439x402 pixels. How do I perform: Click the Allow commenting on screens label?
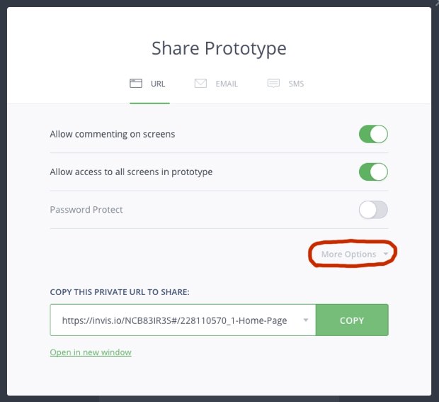pos(113,134)
